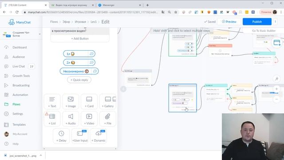Open Broadcasting in the sidebar
This screenshot has width=284, height=160.
tap(21, 85)
